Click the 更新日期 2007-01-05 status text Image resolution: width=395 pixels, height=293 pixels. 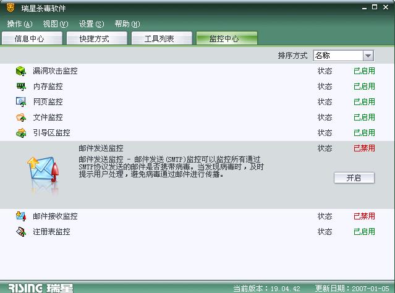352,289
